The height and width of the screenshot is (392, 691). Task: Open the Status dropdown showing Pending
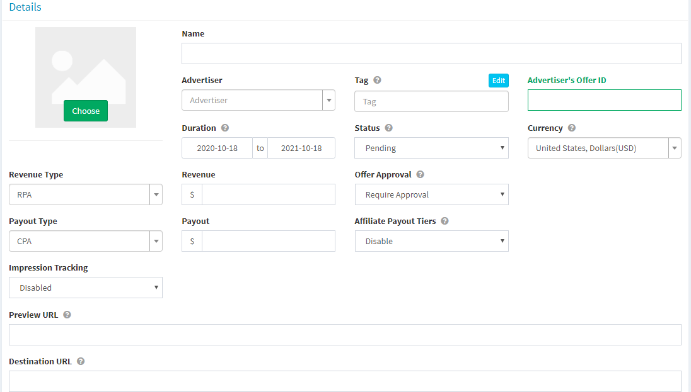431,148
